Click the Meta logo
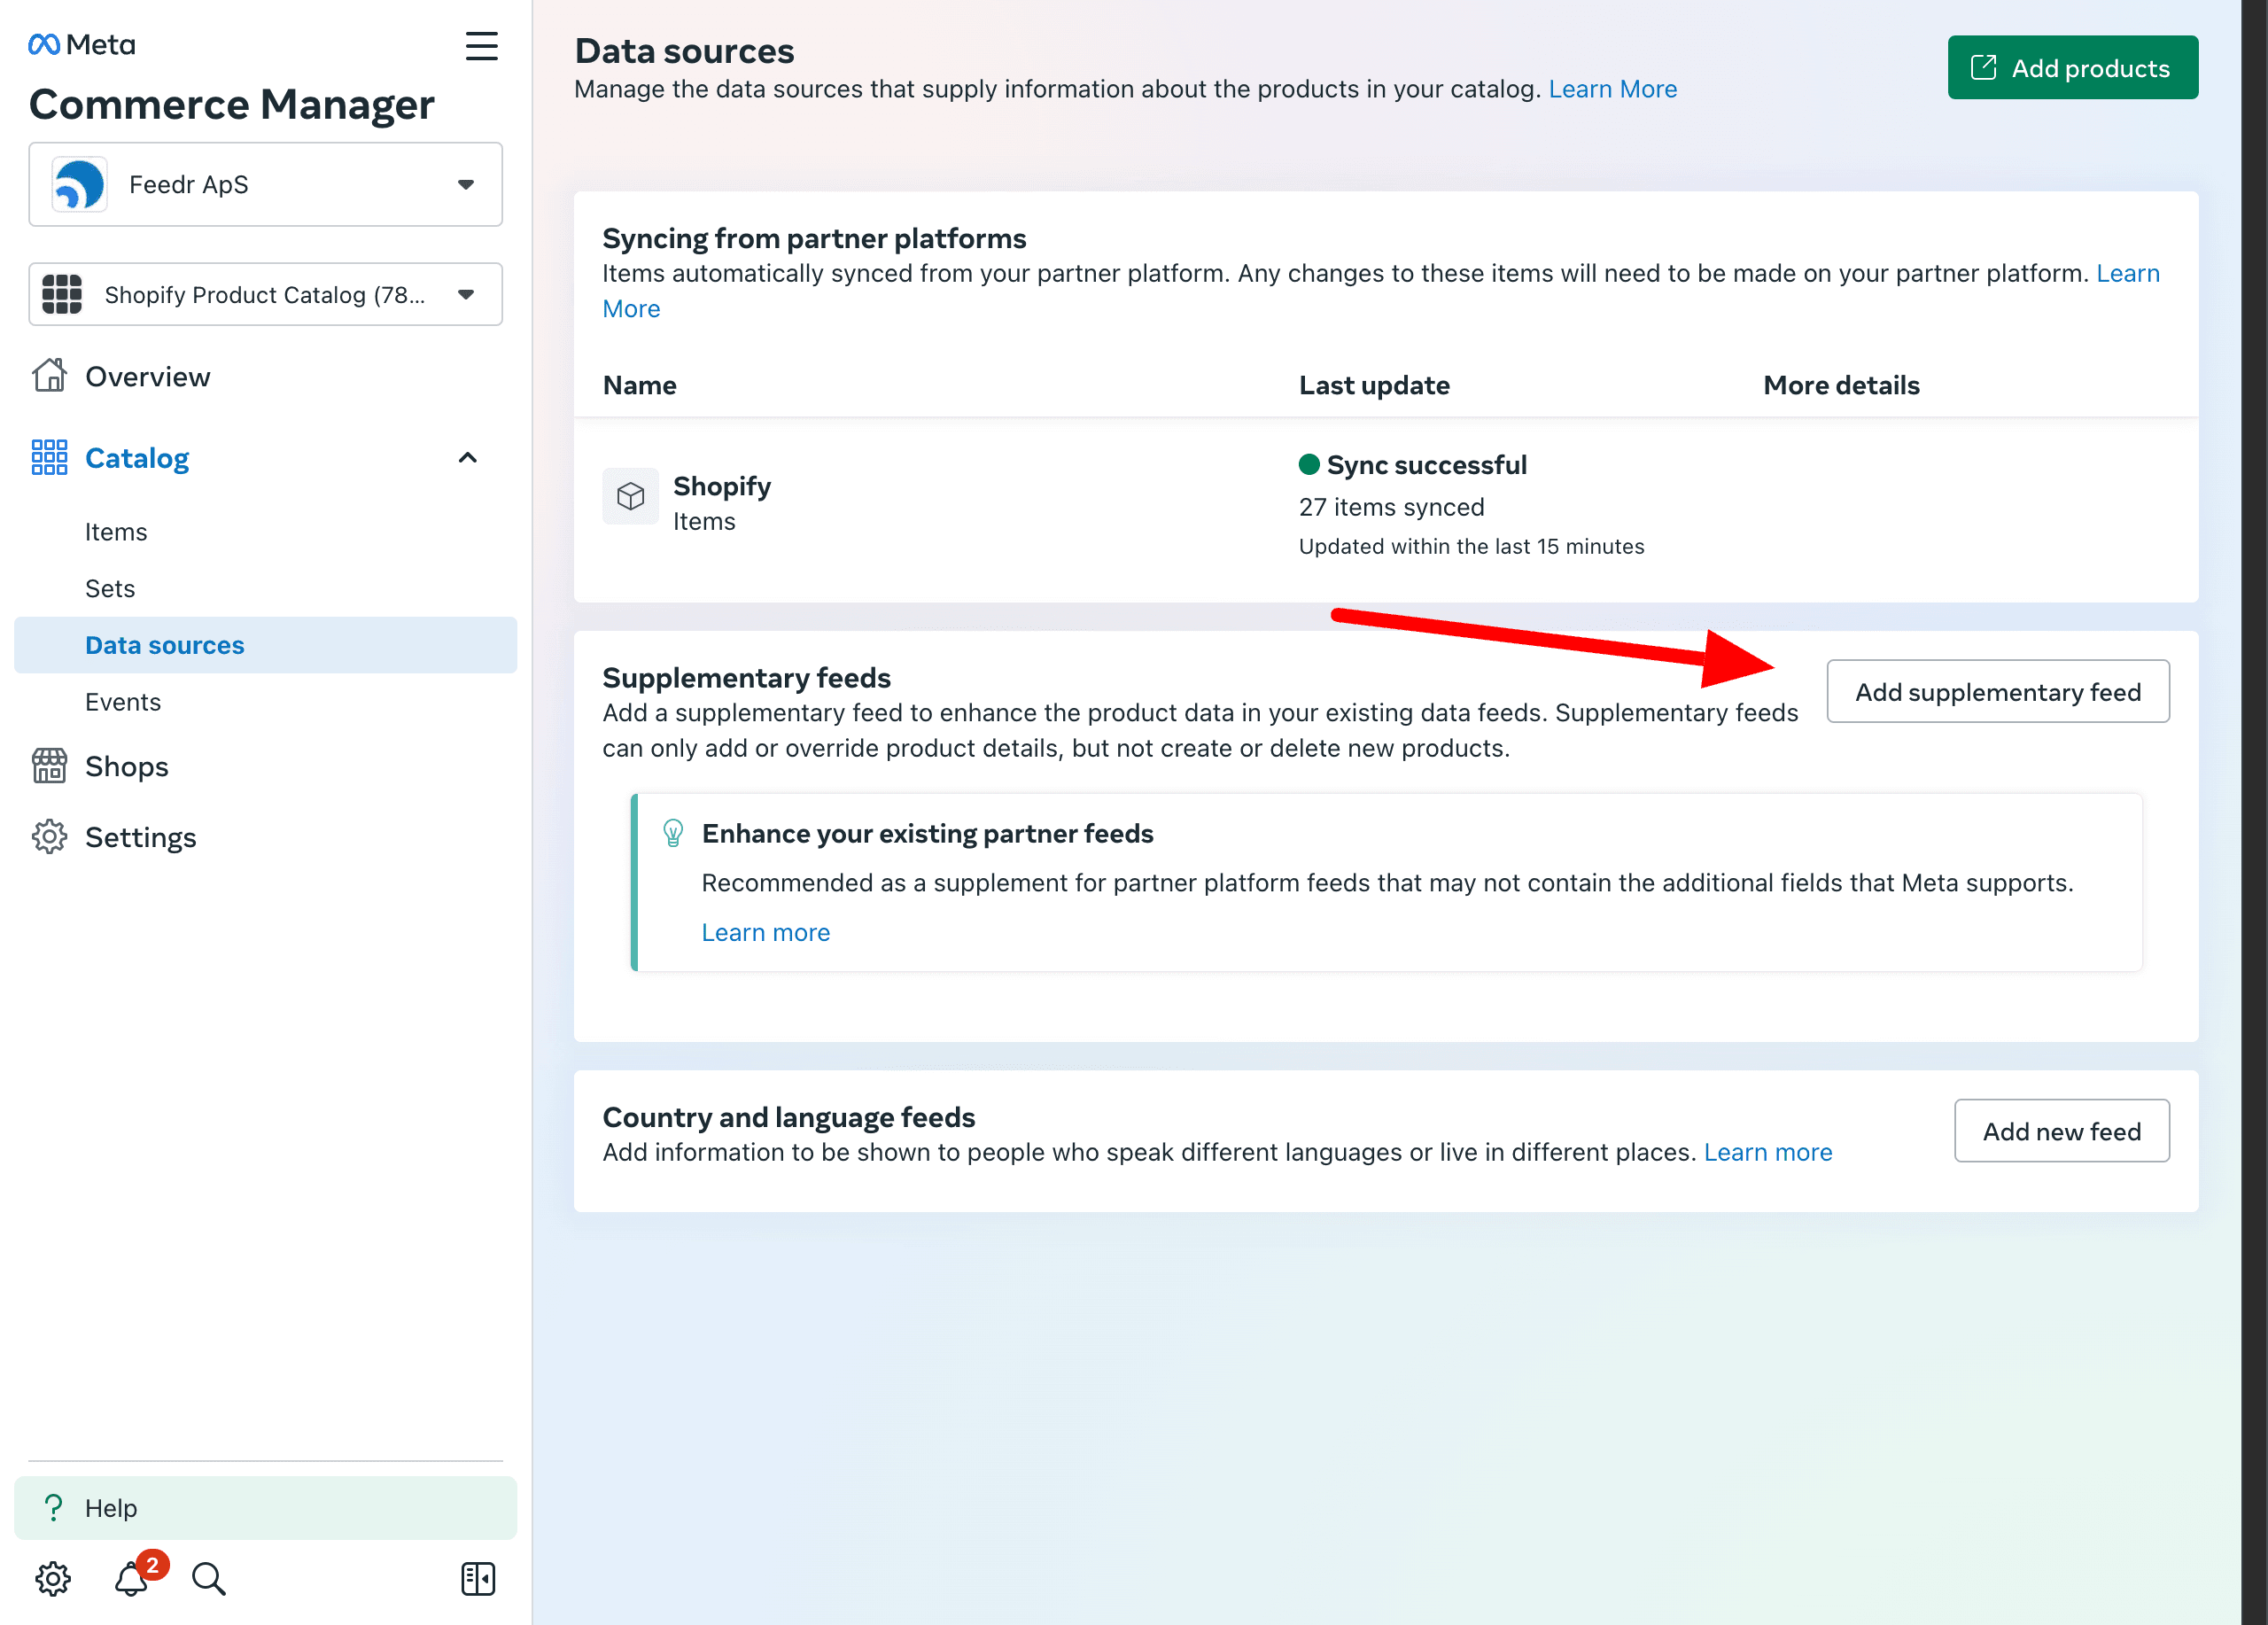The width and height of the screenshot is (2268, 1625). pos(80,44)
